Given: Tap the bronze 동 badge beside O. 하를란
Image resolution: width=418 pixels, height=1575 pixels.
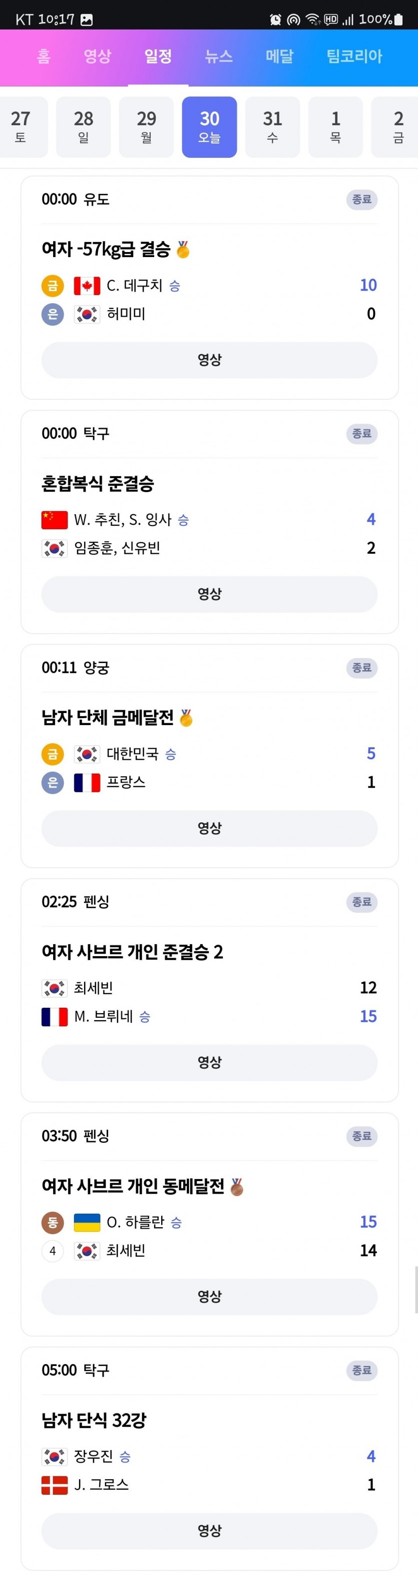Looking at the screenshot, I should pos(53,1222).
